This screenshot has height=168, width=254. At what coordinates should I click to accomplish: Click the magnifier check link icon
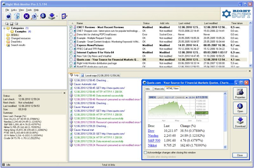click(34, 16)
